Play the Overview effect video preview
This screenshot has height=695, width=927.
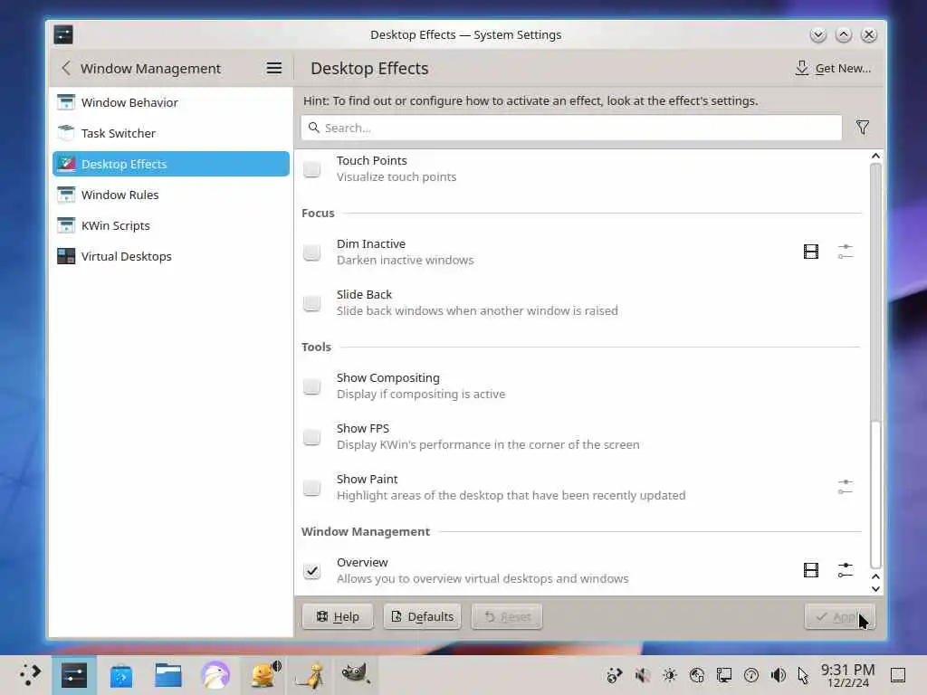point(810,570)
